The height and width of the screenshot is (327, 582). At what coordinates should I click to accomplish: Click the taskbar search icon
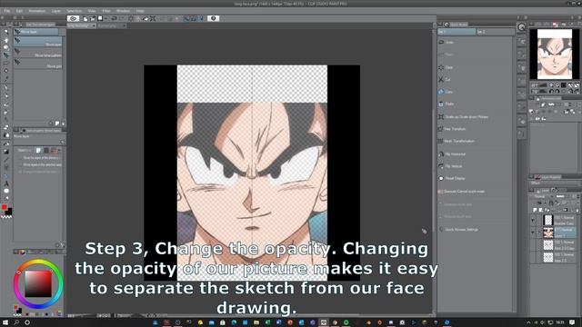click(x=16, y=322)
